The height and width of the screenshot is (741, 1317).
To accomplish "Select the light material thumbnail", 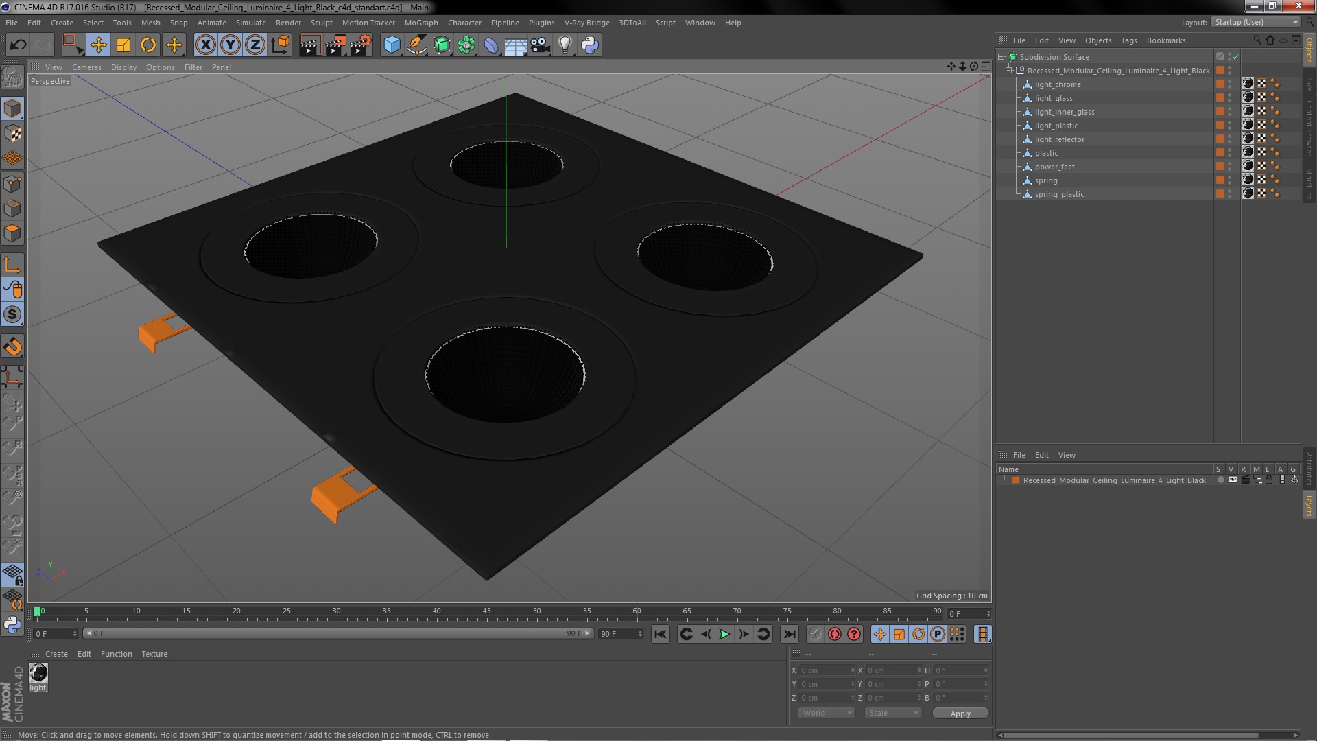I will [x=38, y=673].
